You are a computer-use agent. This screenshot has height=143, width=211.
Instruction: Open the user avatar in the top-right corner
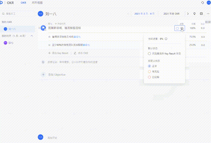click(209, 3)
